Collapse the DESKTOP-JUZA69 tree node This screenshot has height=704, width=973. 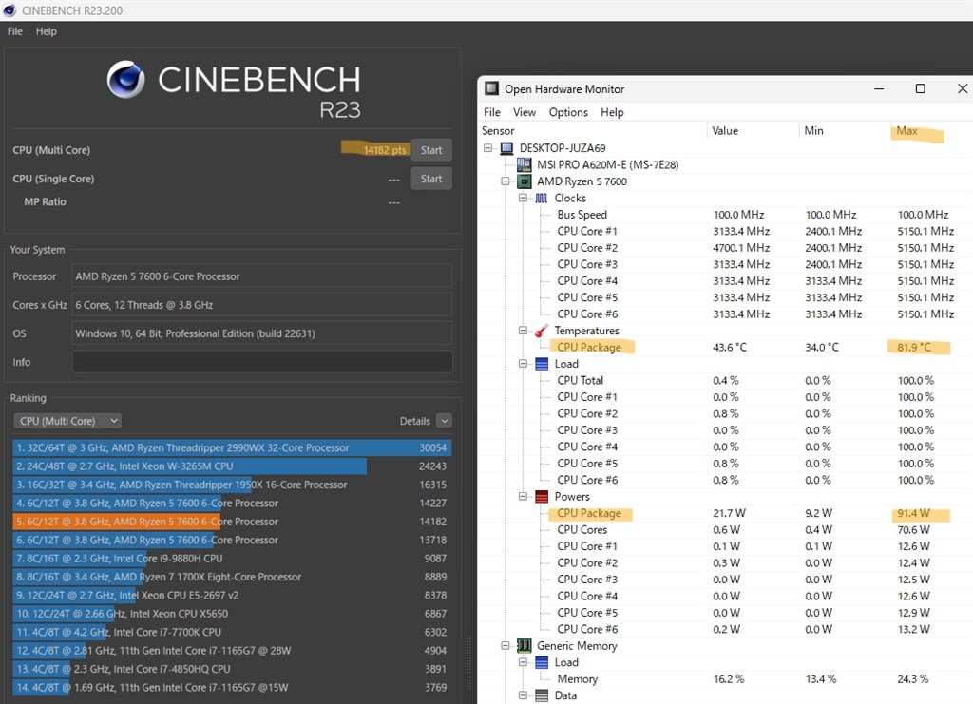tap(488, 148)
